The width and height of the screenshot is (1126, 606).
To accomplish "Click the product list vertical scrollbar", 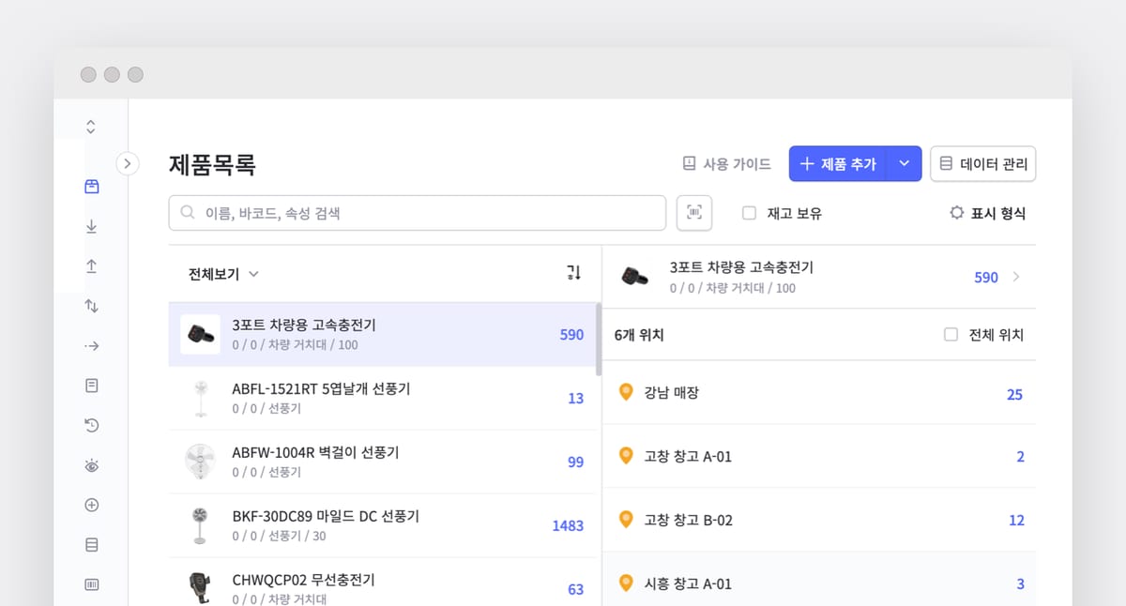I will (x=599, y=338).
